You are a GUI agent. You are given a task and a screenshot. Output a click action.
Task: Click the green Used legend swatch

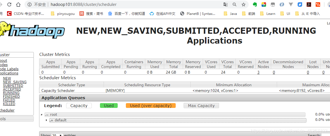click(x=109, y=106)
